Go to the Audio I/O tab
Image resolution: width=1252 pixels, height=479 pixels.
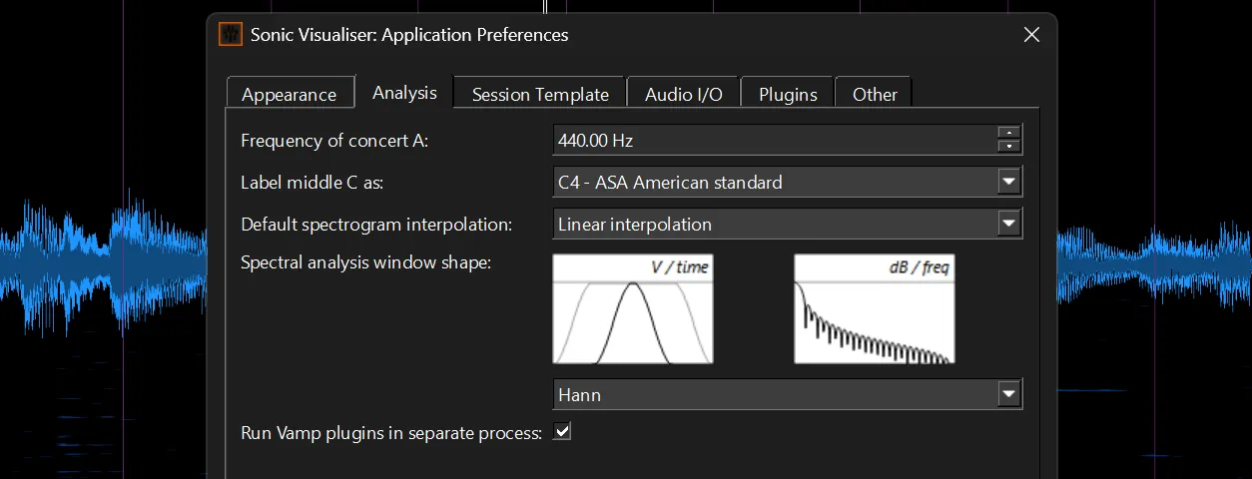(683, 94)
